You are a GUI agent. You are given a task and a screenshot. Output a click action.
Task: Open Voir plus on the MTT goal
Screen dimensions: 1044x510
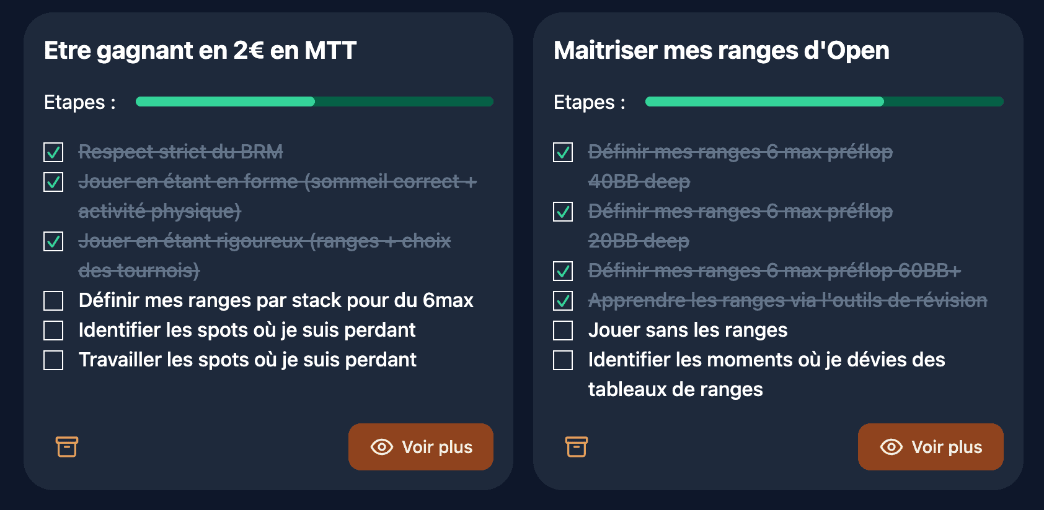(420, 446)
